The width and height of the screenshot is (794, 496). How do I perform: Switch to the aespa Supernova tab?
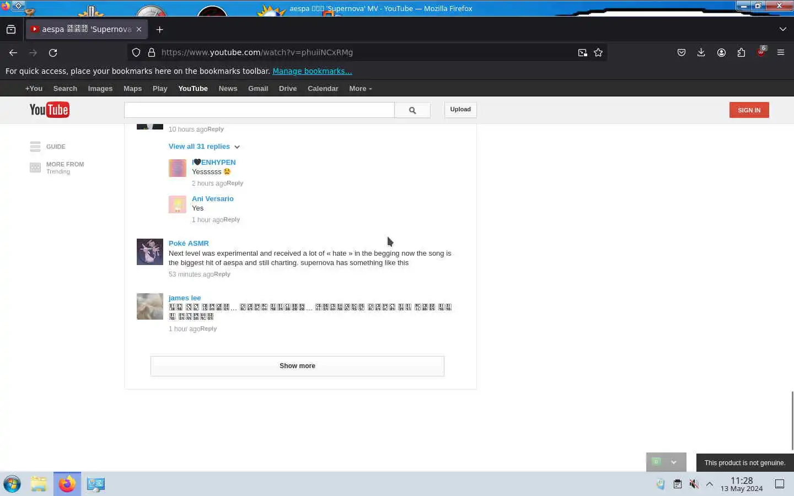click(87, 29)
